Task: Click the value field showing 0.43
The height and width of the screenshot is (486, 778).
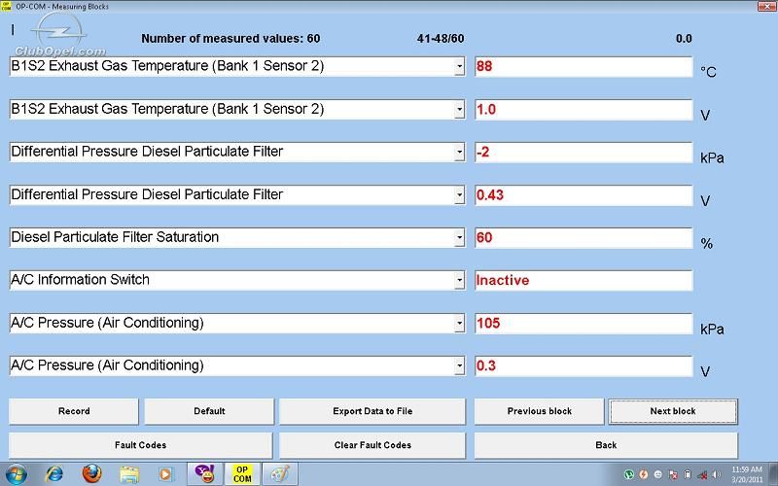Action: tap(583, 195)
